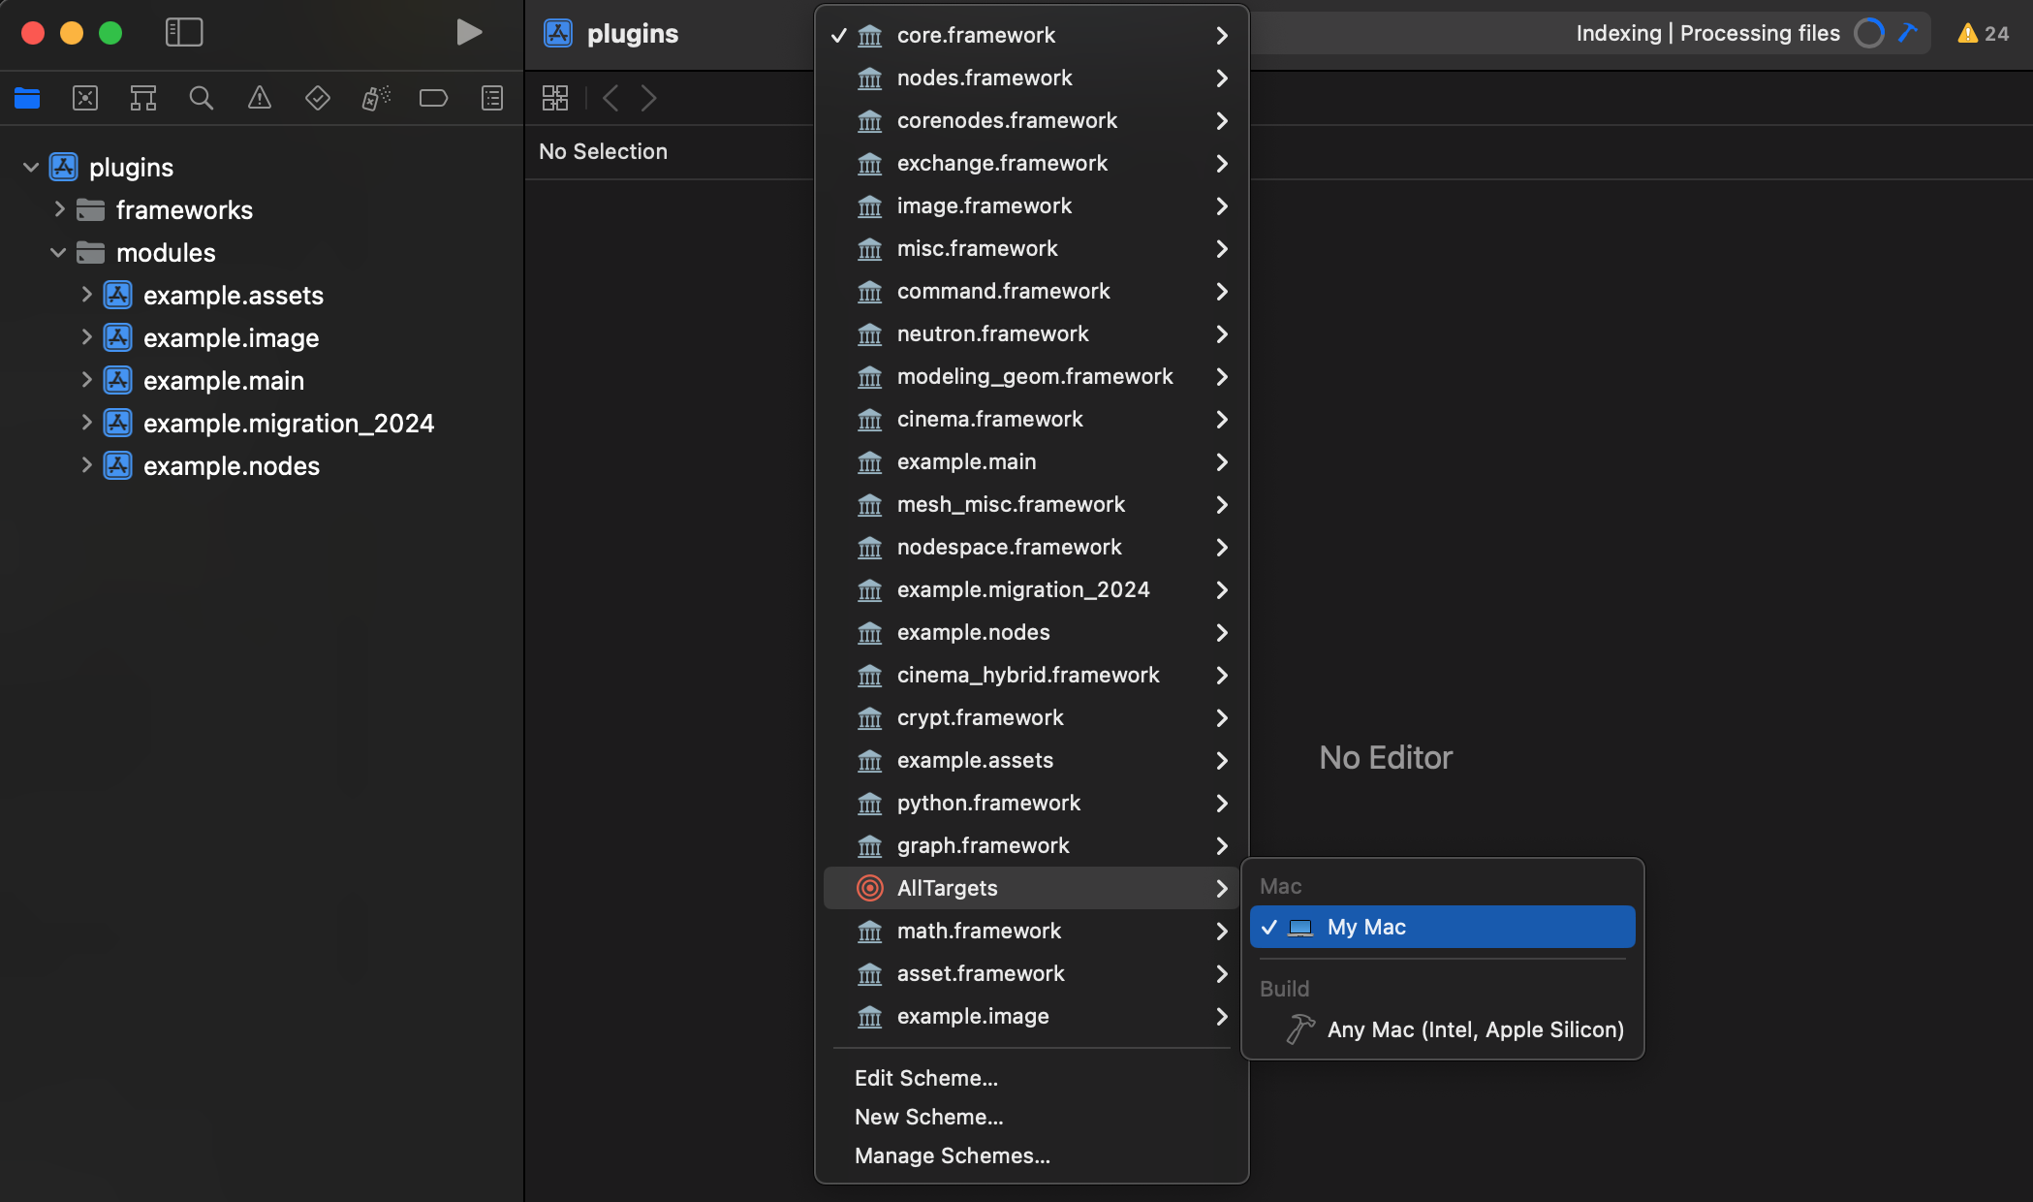Expand the frameworks folder
Screen dimensions: 2033x1202
(x=59, y=208)
